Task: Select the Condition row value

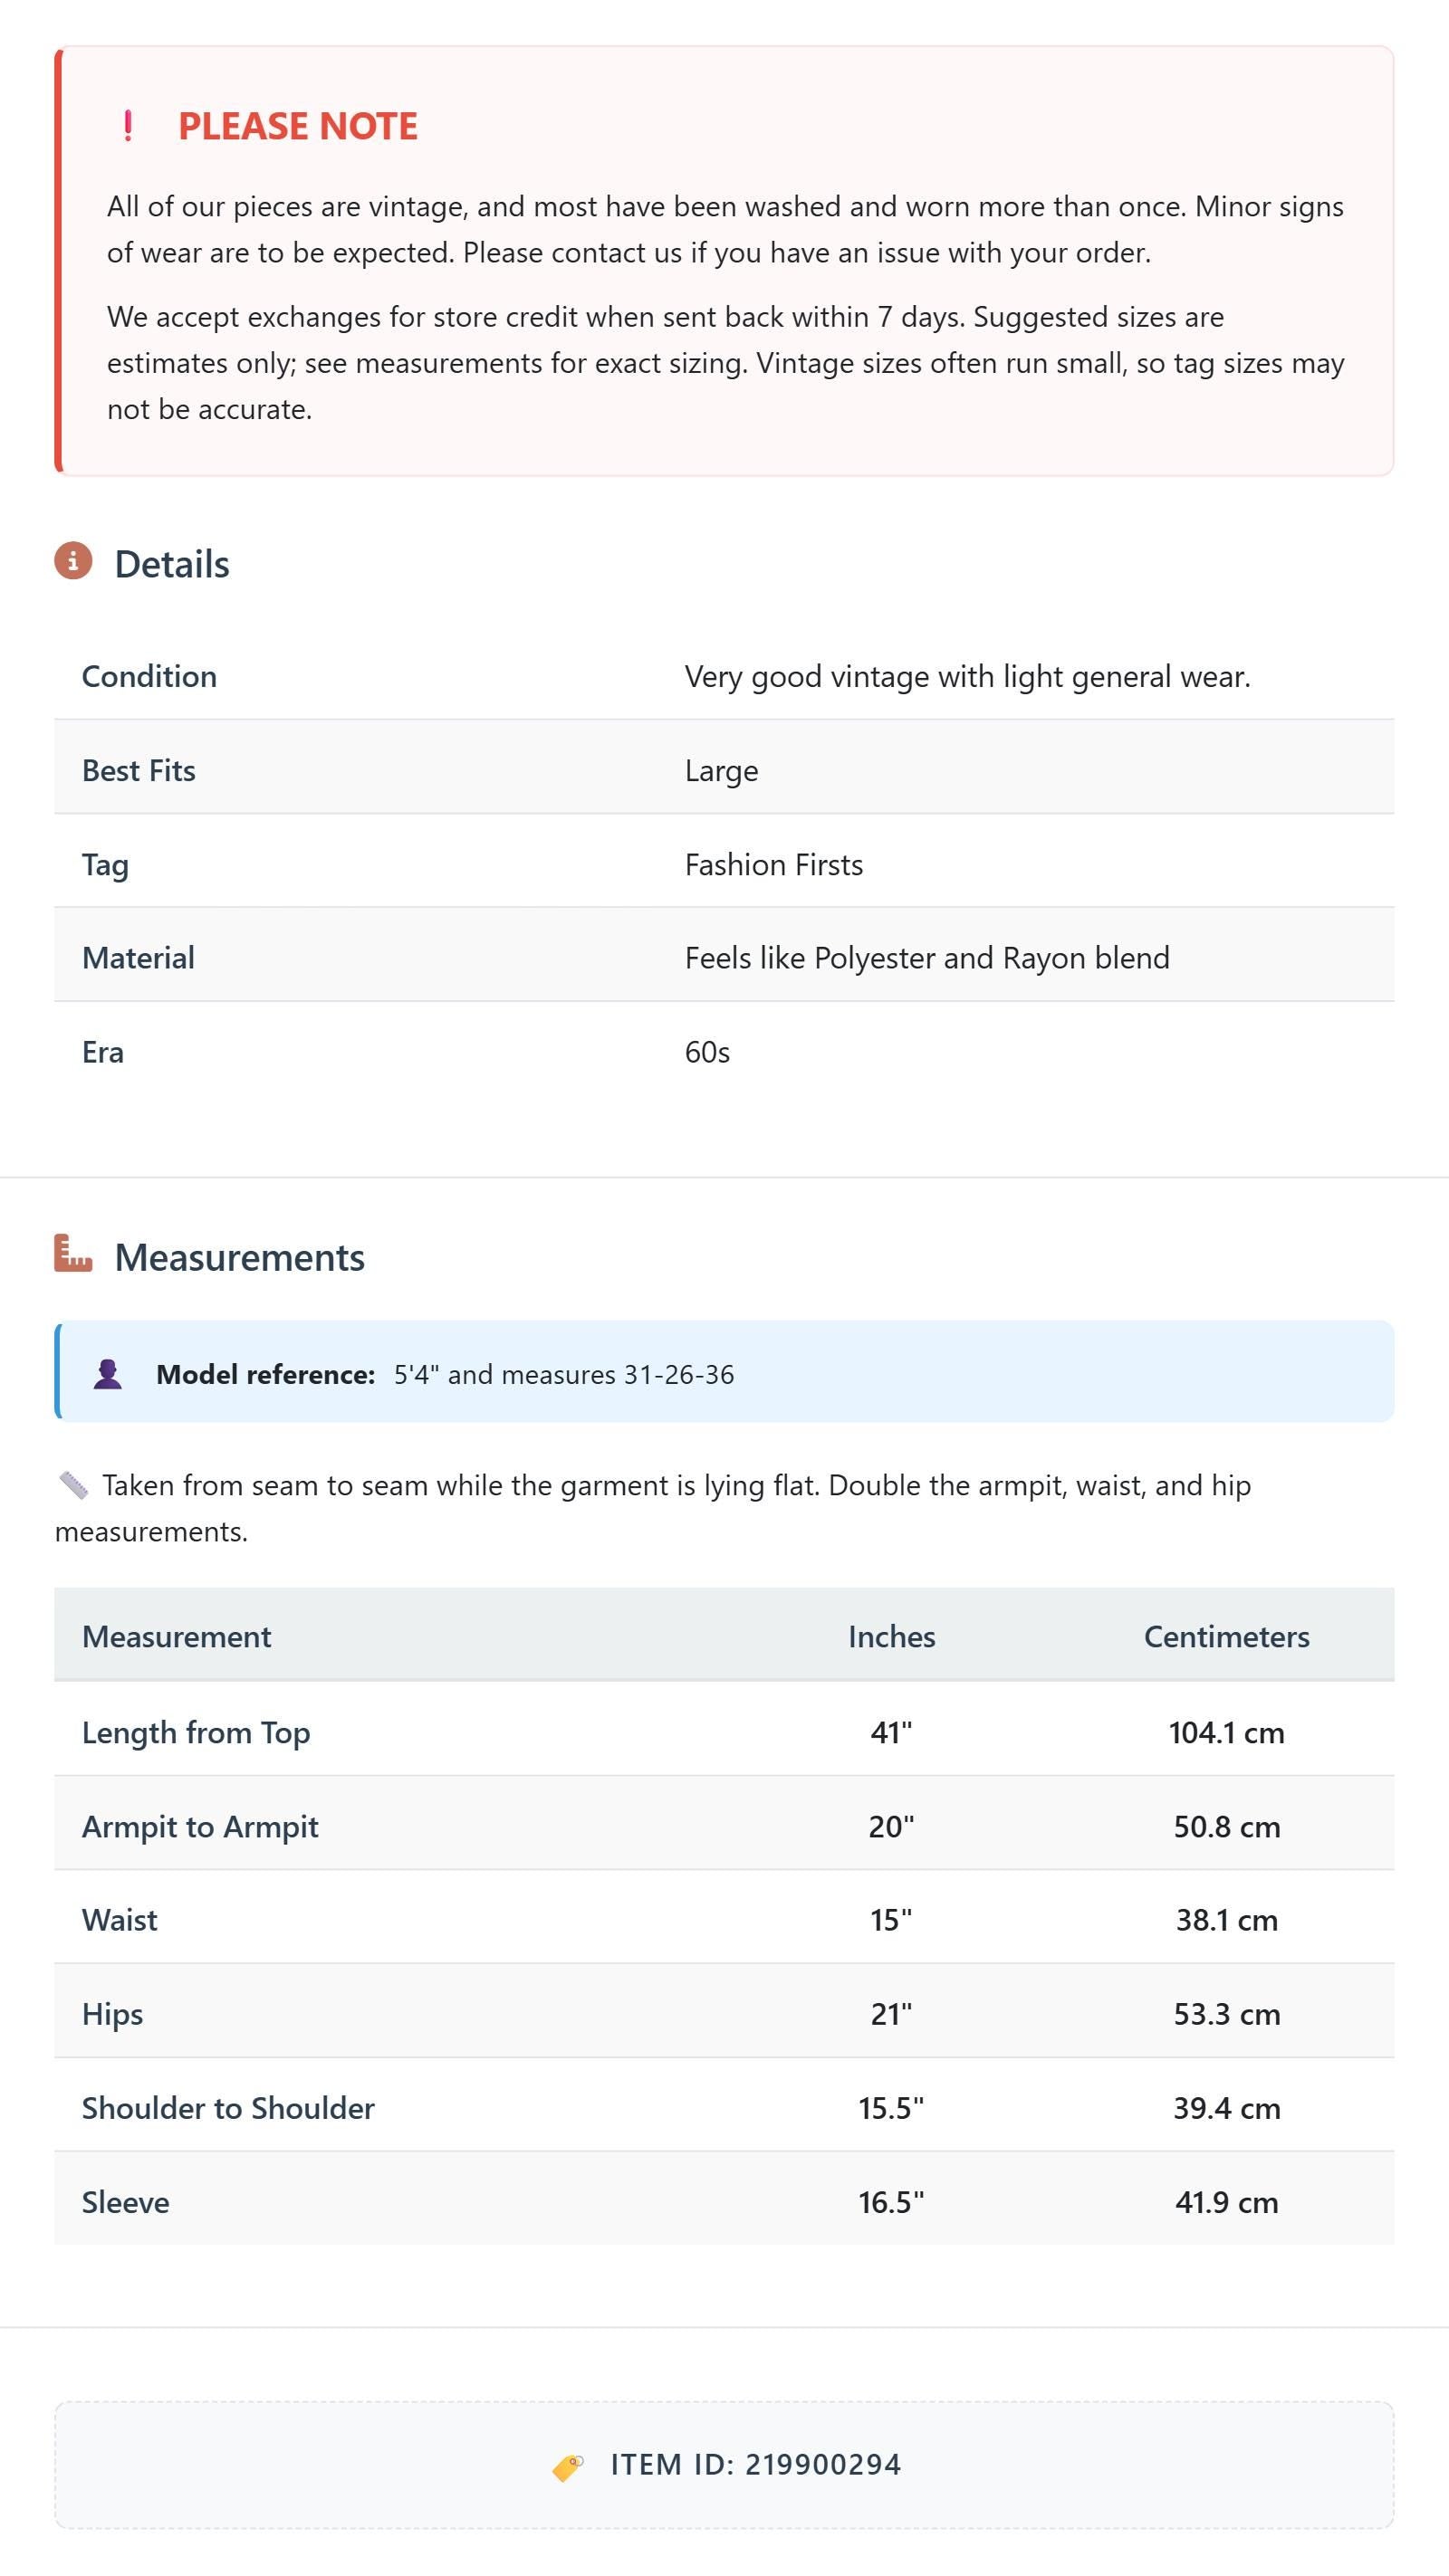Action: point(968,677)
